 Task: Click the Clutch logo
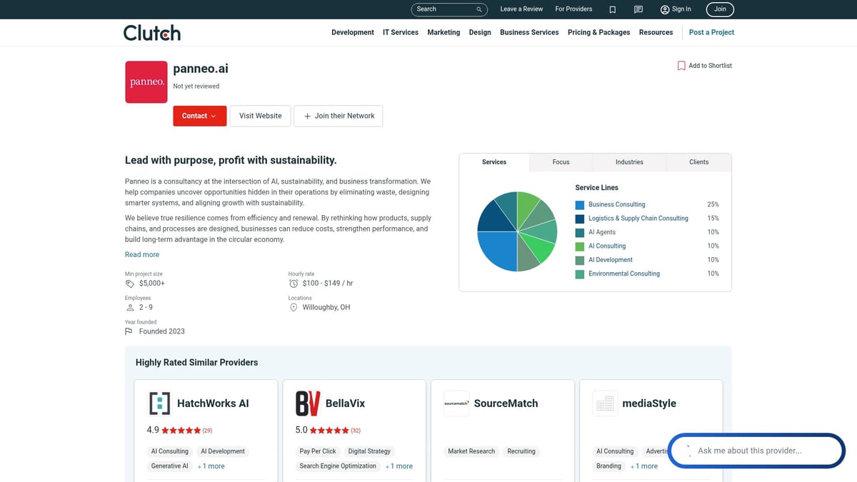151,33
